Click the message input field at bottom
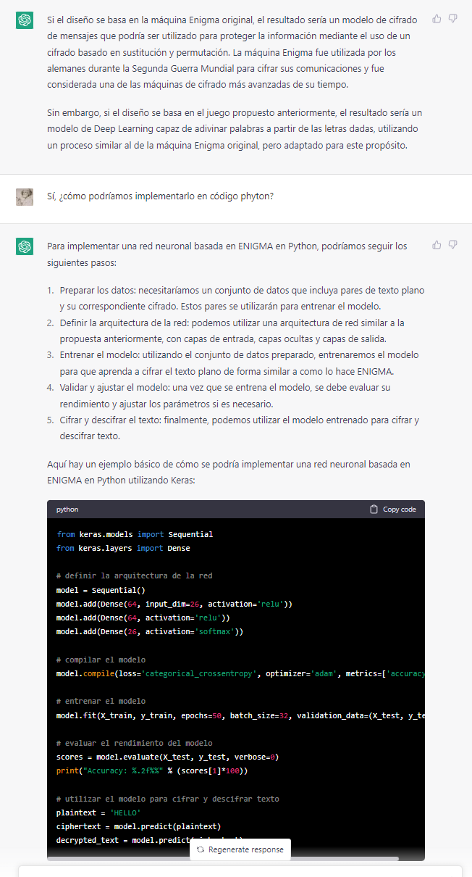Image resolution: width=472 pixels, height=877 pixels. (x=240, y=871)
